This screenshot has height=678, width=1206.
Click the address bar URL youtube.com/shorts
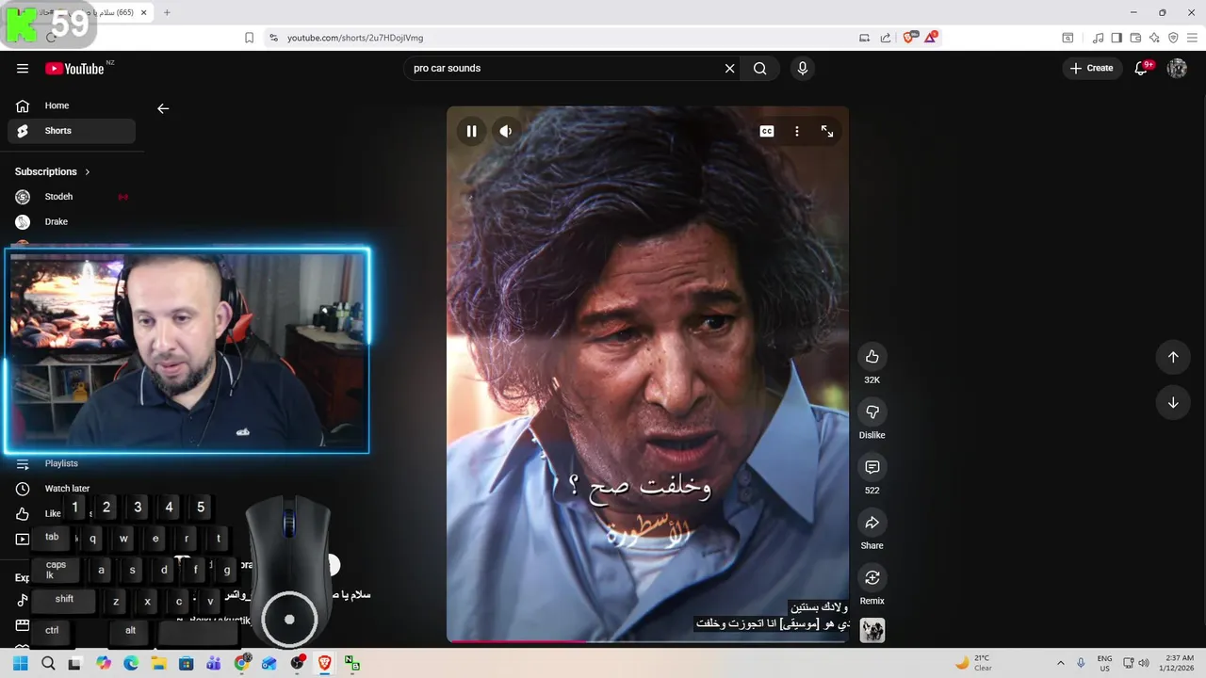355,38
